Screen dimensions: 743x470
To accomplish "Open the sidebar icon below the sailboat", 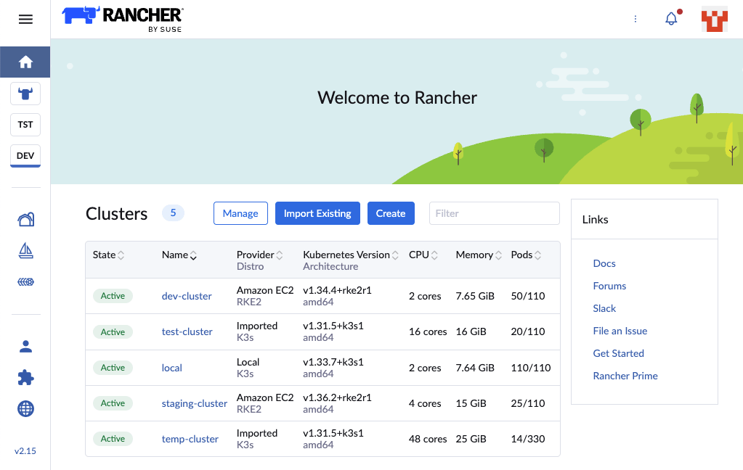I will pos(25,282).
